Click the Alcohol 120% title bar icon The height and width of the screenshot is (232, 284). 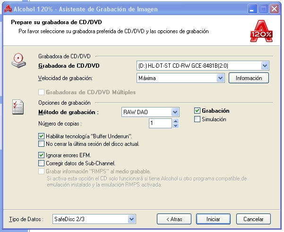[x=8, y=9]
